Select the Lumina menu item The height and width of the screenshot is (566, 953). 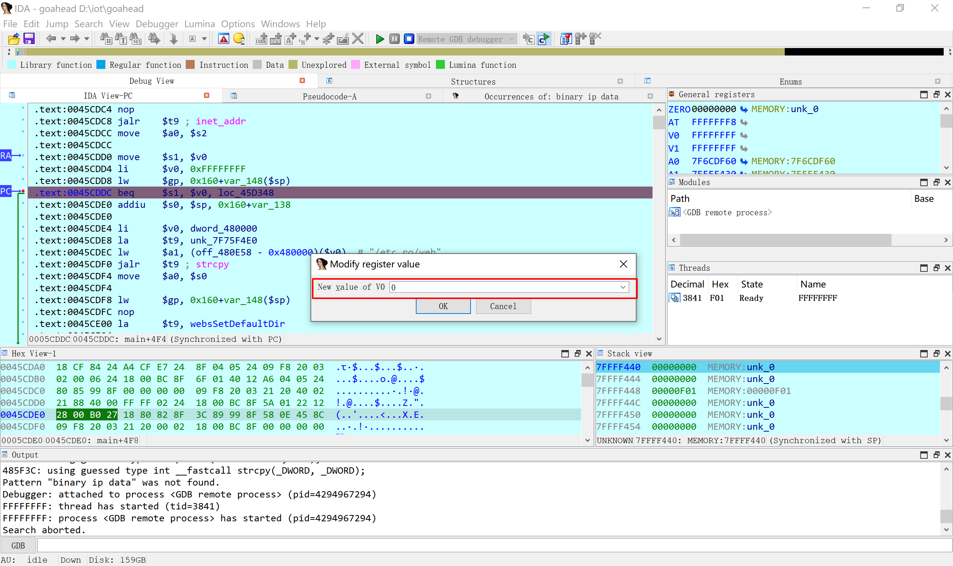pos(200,23)
